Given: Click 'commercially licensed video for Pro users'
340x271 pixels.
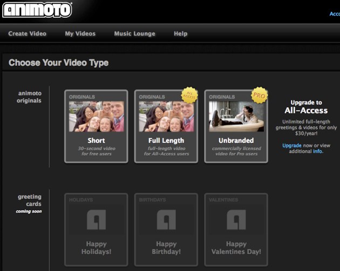Looking at the screenshot, I should [x=236, y=151].
